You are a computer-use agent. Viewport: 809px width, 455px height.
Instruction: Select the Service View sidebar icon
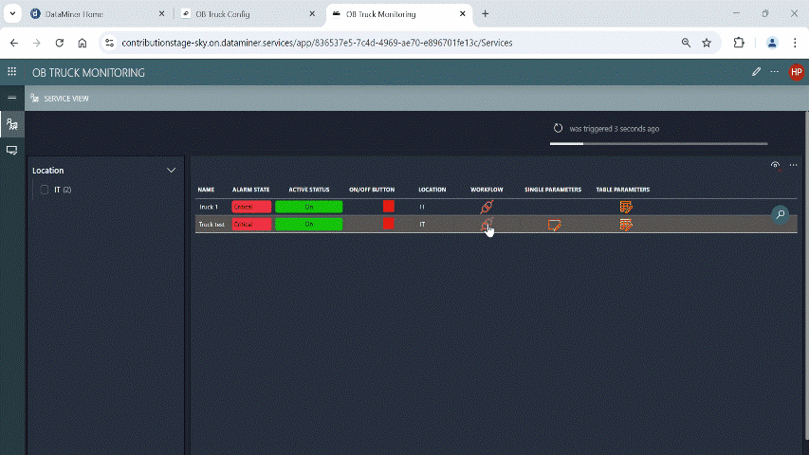[12, 124]
